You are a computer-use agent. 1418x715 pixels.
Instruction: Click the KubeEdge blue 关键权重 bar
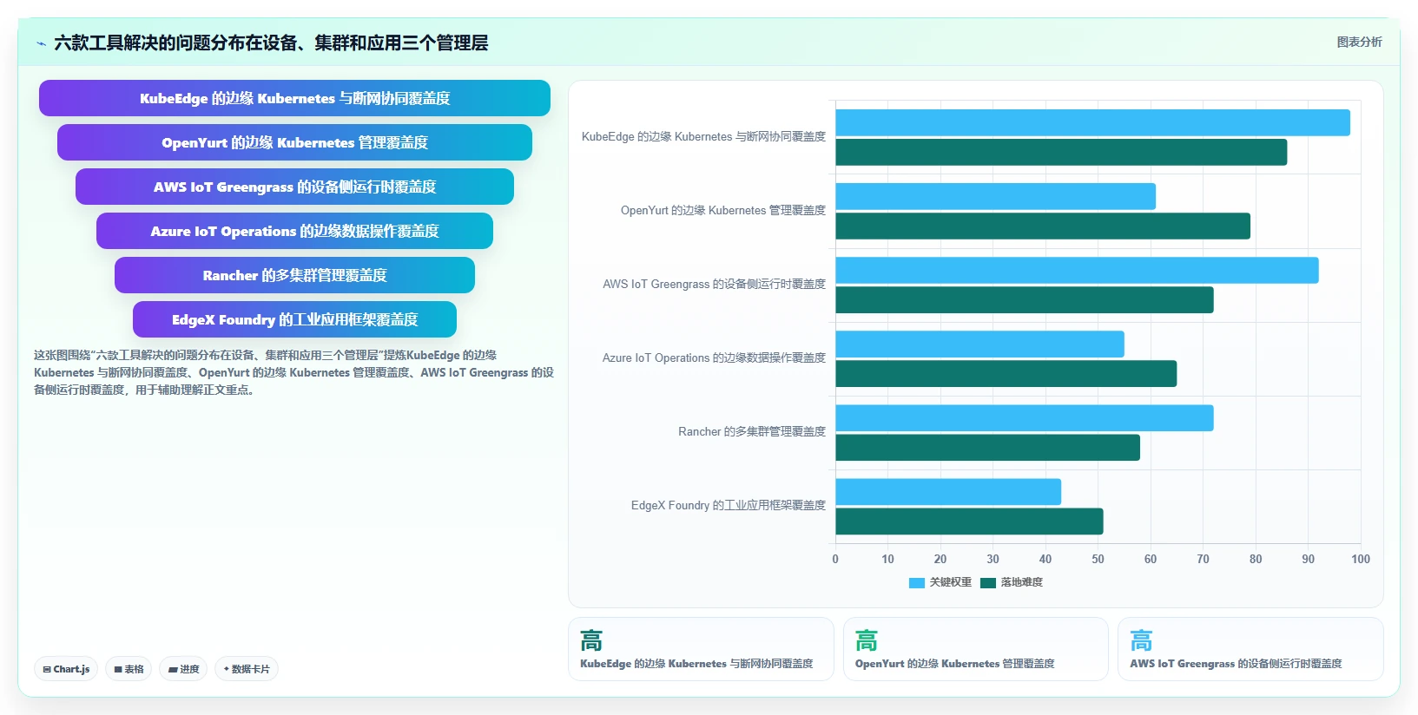1092,122
